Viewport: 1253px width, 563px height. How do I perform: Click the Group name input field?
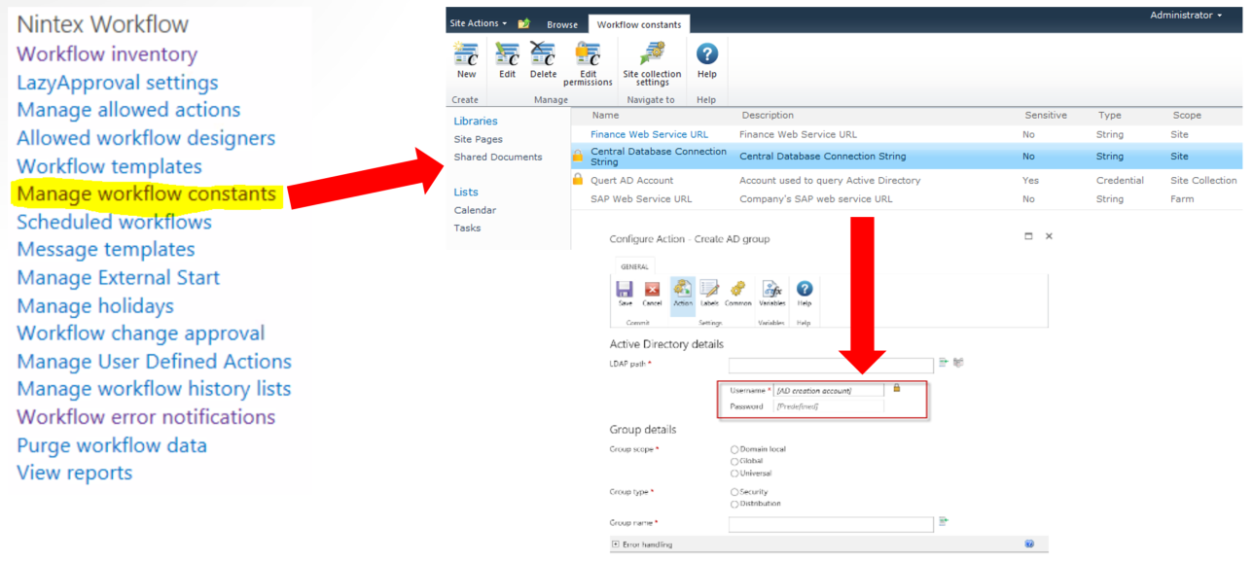click(x=831, y=523)
